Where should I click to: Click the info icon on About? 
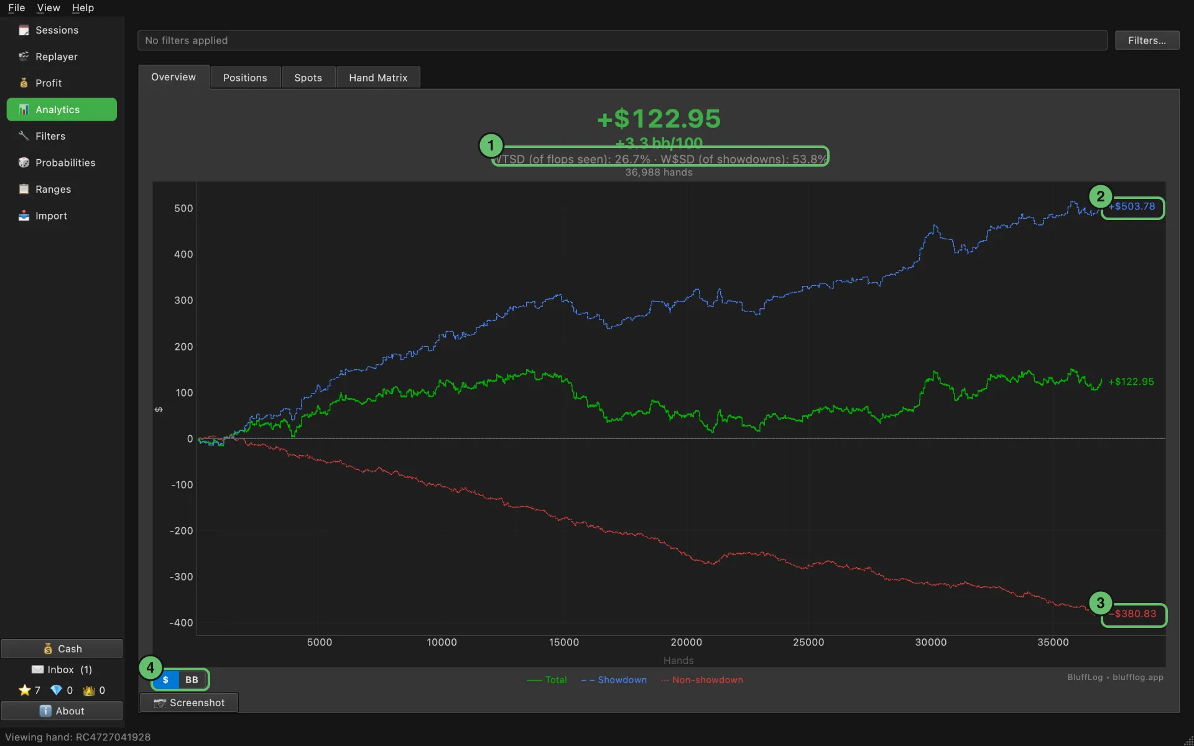point(45,711)
